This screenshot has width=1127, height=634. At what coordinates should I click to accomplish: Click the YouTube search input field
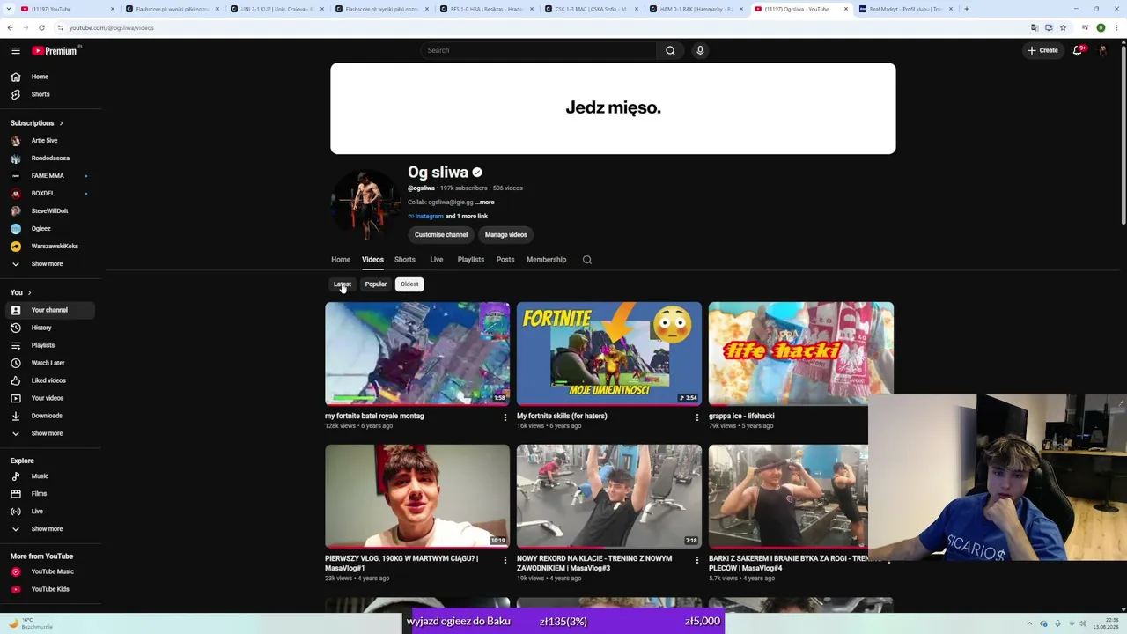pos(539,50)
